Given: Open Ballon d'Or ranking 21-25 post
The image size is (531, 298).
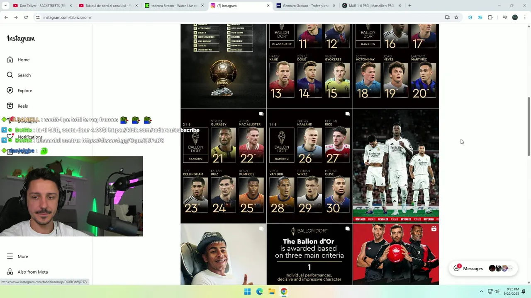Looking at the screenshot, I should tap(223, 166).
